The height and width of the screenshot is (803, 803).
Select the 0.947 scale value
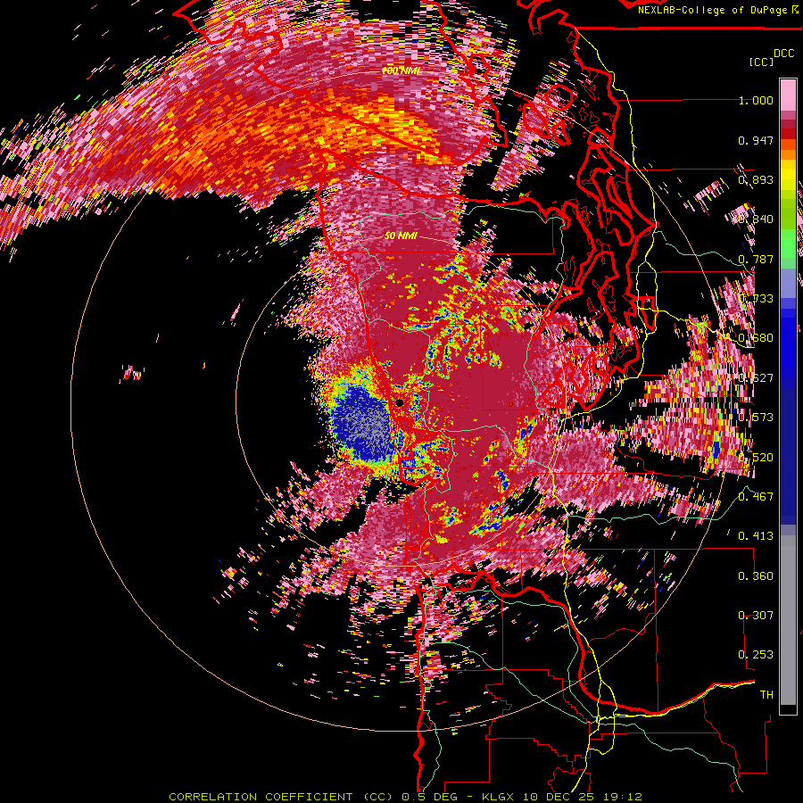pos(756,140)
